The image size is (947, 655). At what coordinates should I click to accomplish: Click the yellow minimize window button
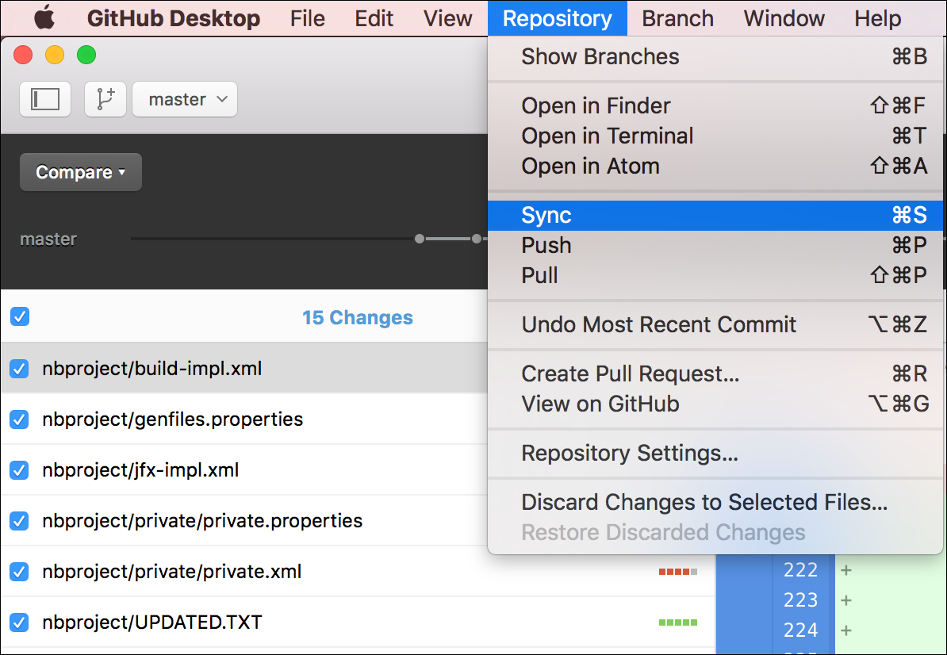[x=55, y=55]
